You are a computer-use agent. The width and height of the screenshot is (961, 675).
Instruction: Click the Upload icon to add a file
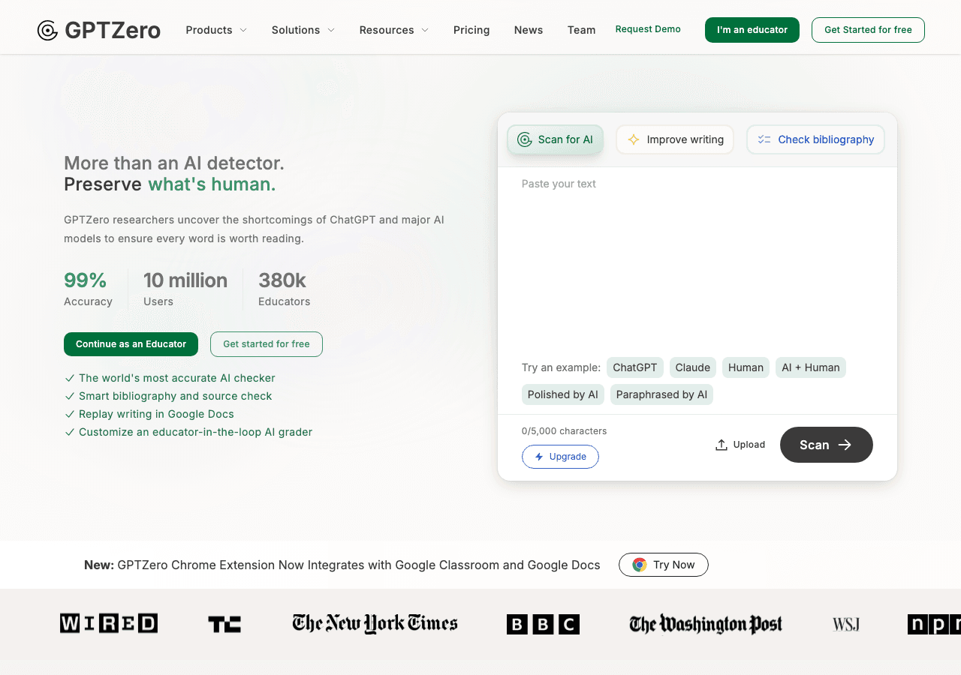click(x=721, y=444)
